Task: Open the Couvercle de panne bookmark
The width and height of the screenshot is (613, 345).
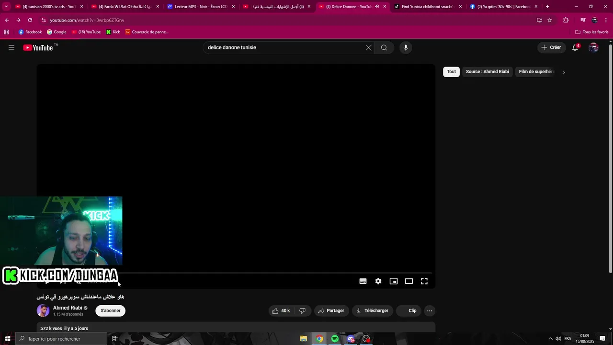Action: pos(147,32)
